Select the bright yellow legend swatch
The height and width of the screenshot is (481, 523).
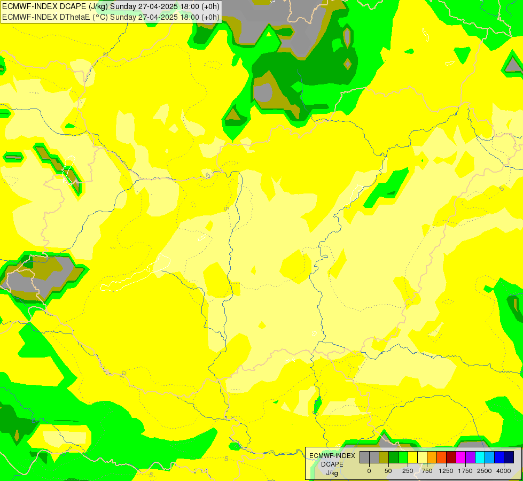pyautogui.click(x=412, y=457)
